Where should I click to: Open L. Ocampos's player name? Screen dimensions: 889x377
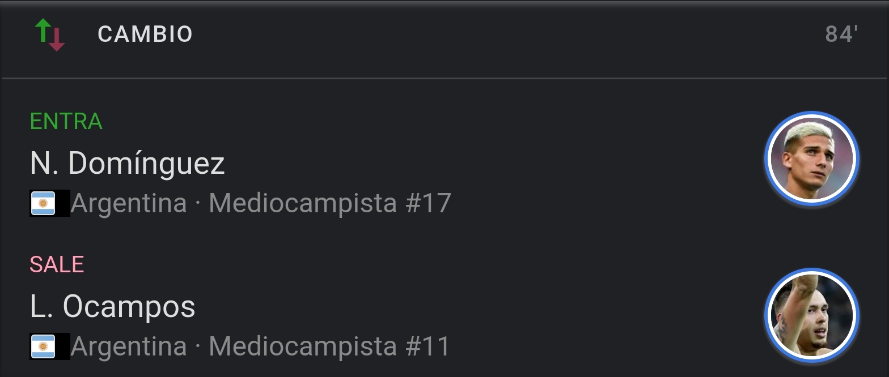click(112, 307)
